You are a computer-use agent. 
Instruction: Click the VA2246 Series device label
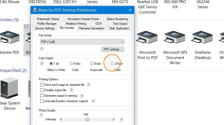pos(203,4)
